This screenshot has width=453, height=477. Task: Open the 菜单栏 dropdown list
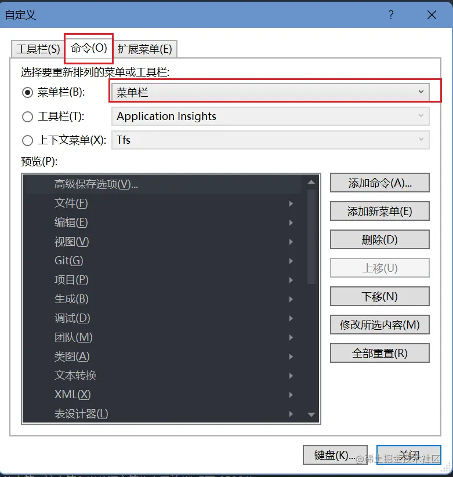270,92
